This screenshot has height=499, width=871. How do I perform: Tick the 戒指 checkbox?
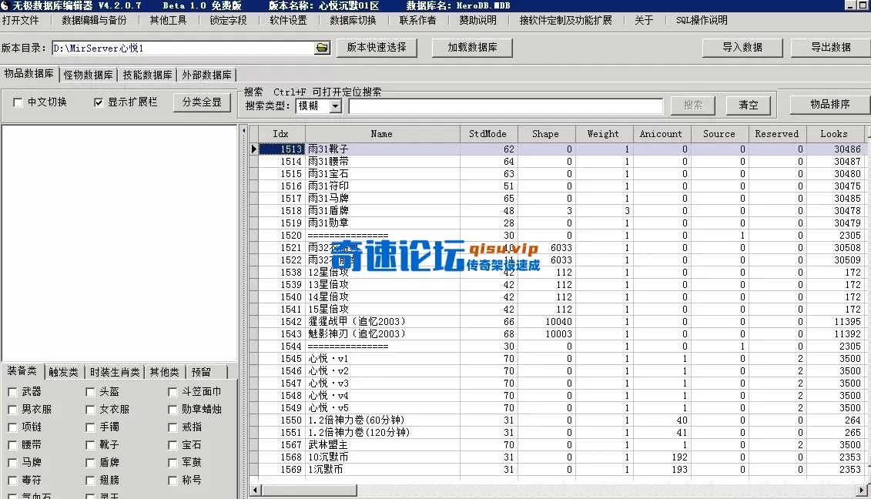(173, 427)
